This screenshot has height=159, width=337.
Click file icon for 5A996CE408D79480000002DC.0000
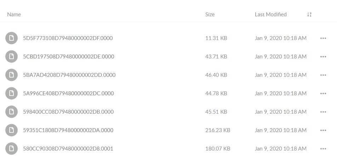(x=11, y=93)
